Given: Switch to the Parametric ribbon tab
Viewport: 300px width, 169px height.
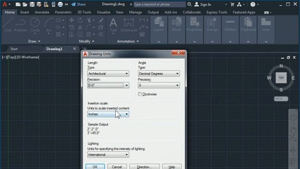Looking at the screenshot, I should (63, 12).
